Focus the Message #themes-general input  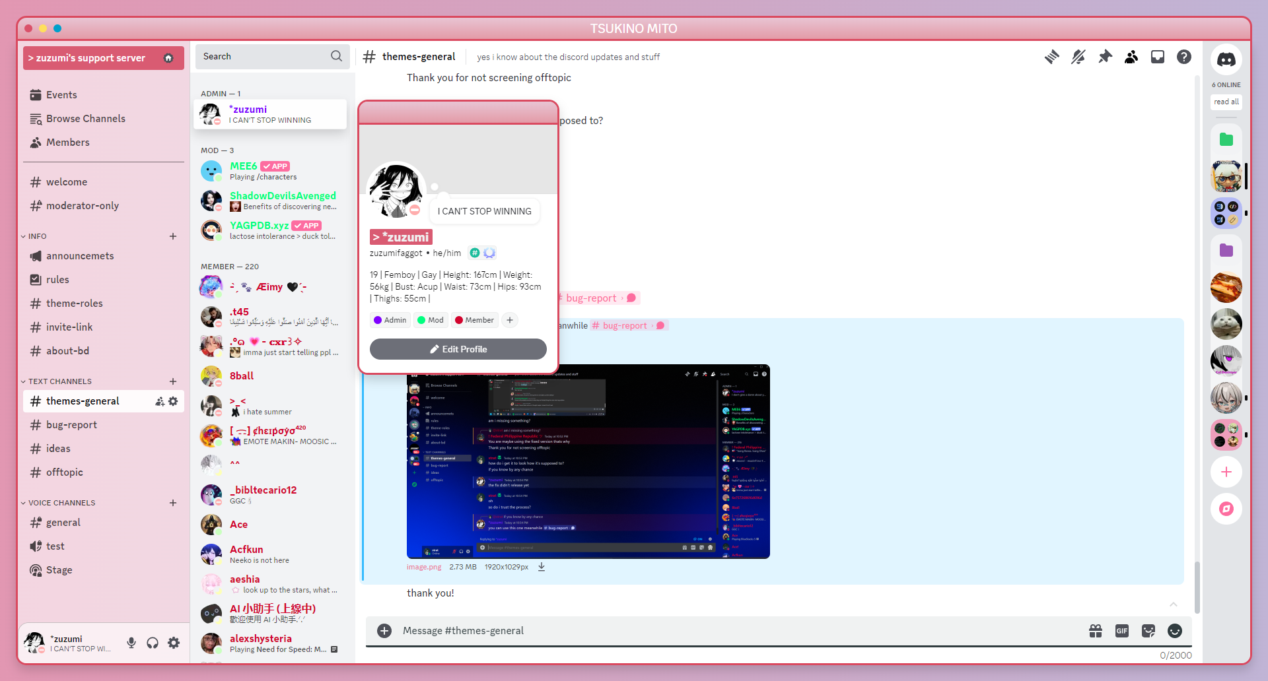(x=740, y=631)
